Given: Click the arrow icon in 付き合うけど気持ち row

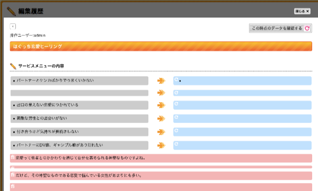Looking at the screenshot, I should tap(161, 132).
